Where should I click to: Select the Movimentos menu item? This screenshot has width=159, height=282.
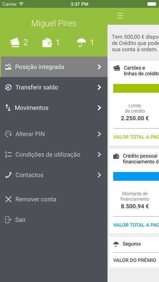click(x=54, y=108)
